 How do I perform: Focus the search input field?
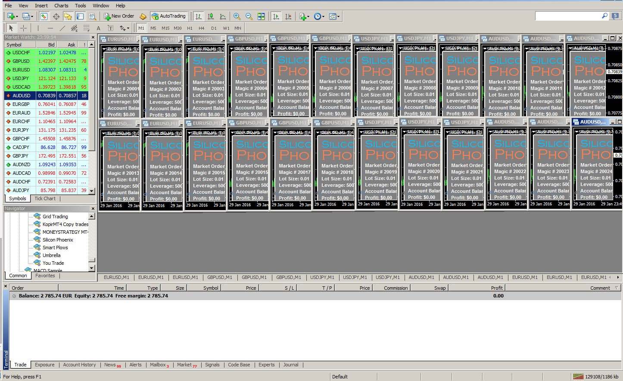click(x=567, y=16)
